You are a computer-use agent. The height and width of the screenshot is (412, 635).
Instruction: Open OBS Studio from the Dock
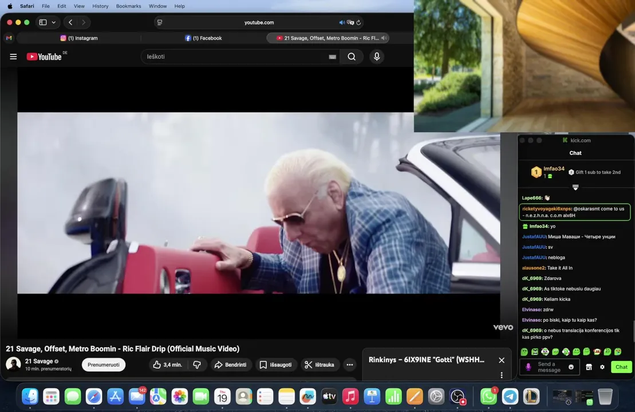click(x=457, y=397)
